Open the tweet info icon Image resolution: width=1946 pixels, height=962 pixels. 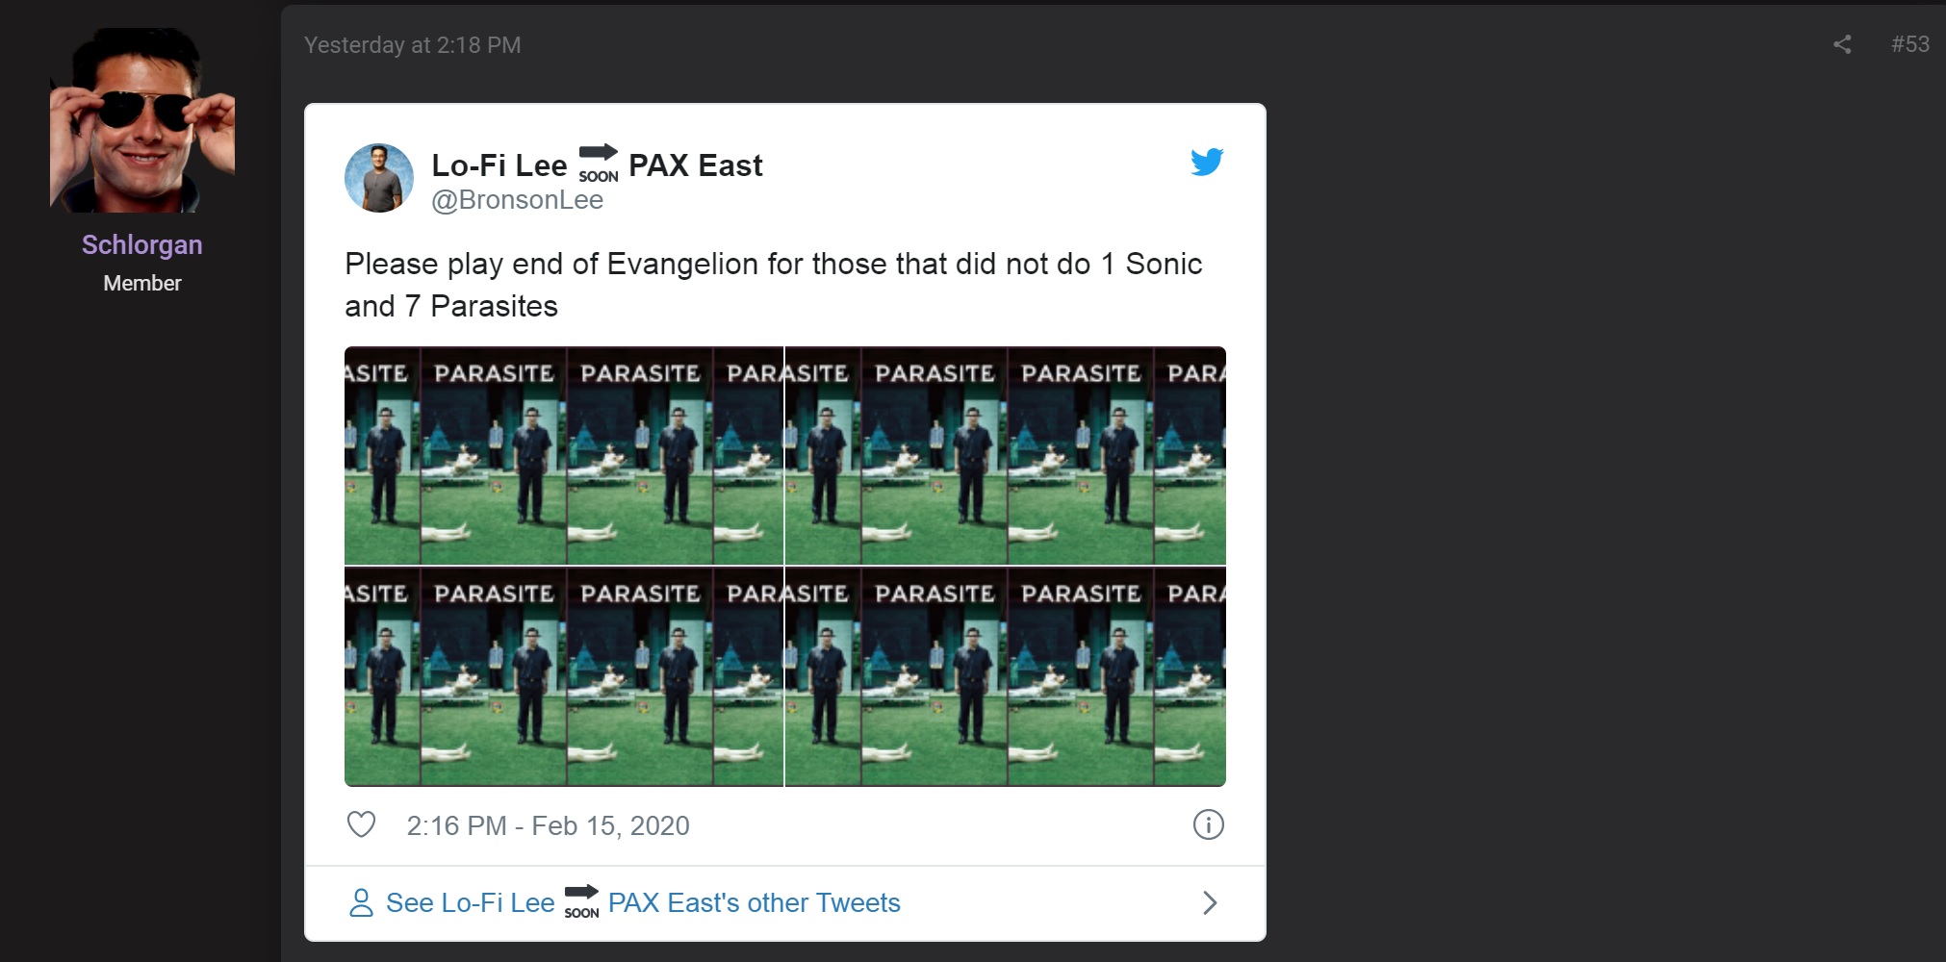[x=1208, y=824]
